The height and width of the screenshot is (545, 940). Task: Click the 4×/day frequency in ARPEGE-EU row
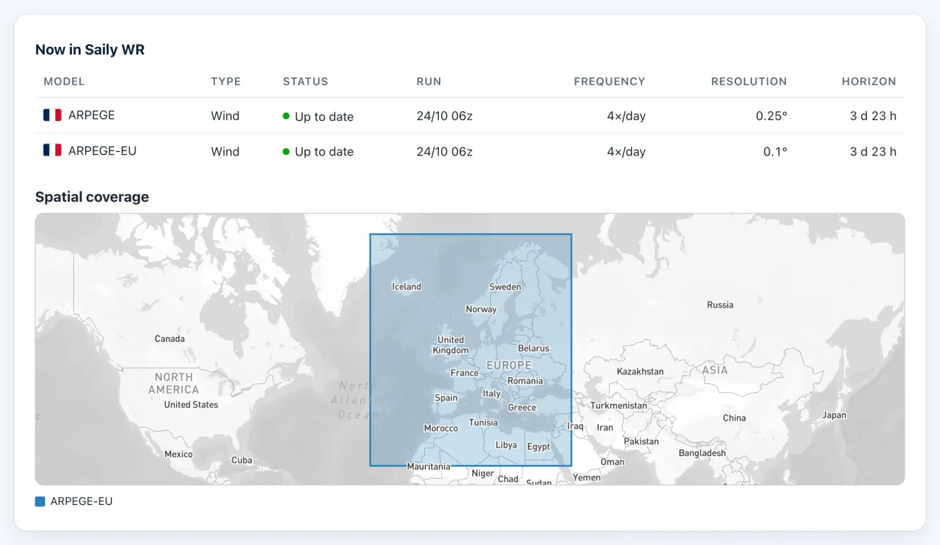[x=626, y=151]
